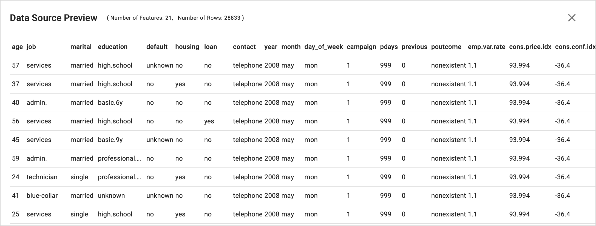Select the day_of_week column header
Screen dimensions: 596x226
click(x=323, y=47)
